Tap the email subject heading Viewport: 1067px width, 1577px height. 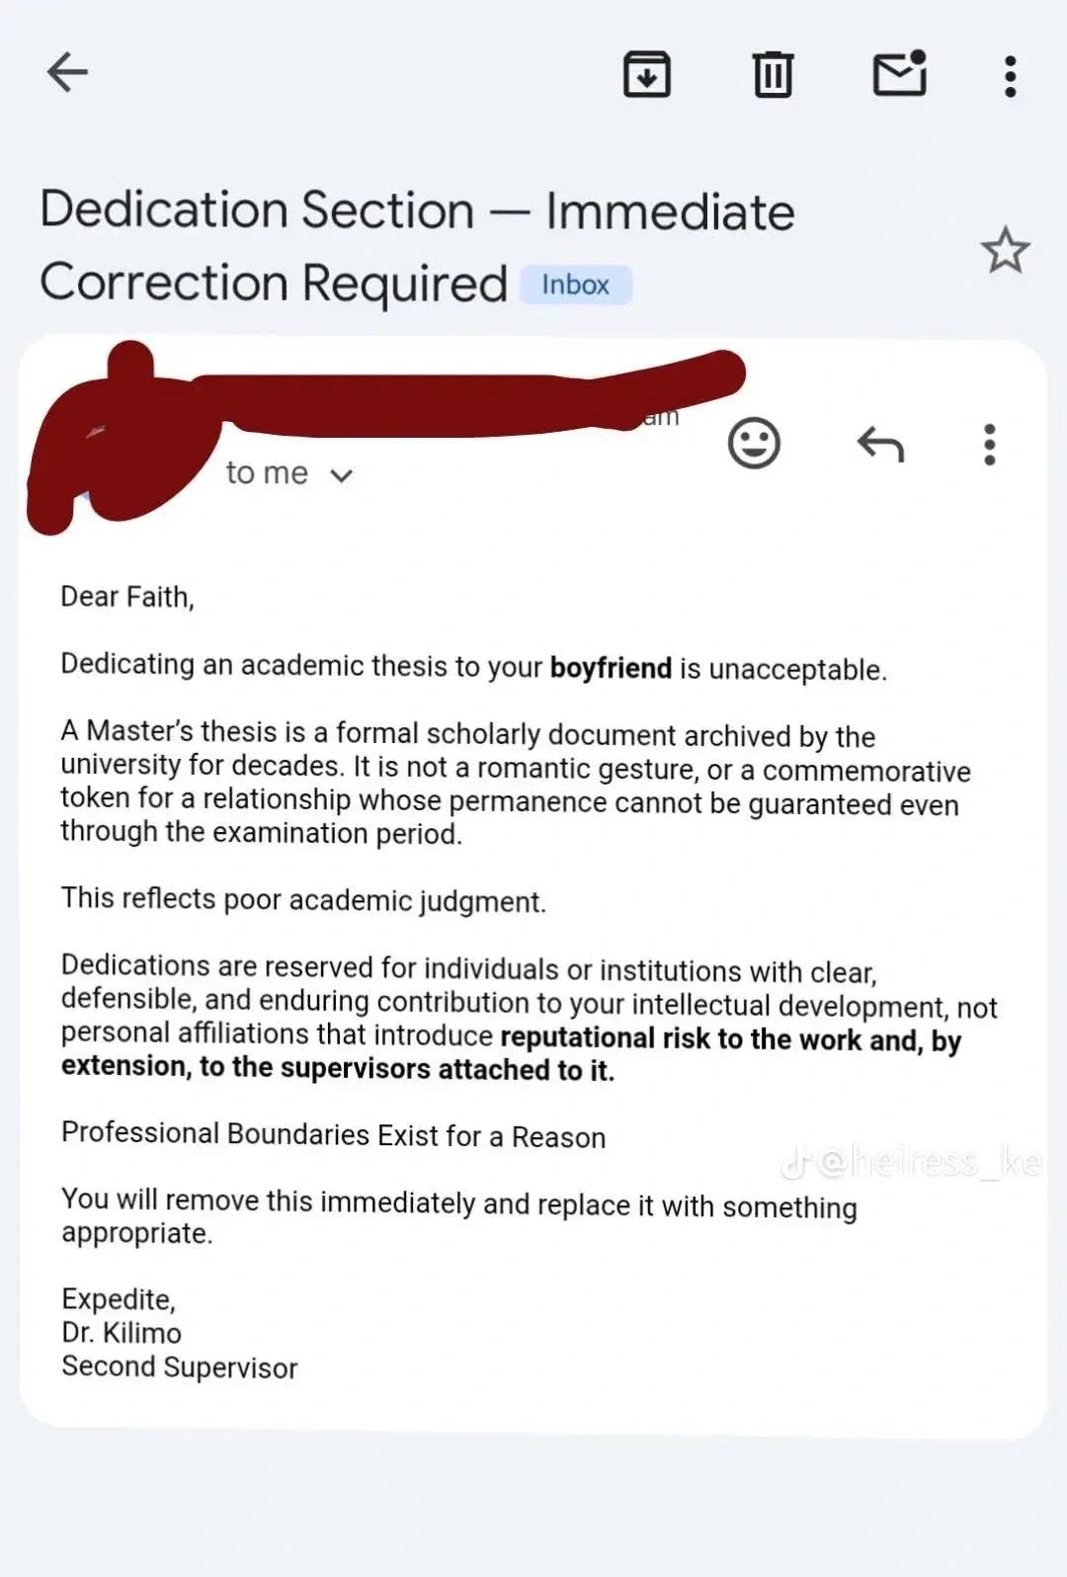[415, 247]
